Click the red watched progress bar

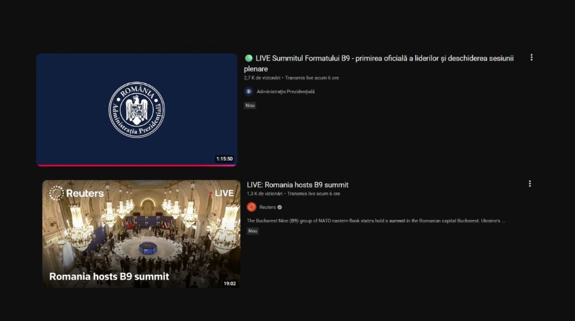coord(136,165)
